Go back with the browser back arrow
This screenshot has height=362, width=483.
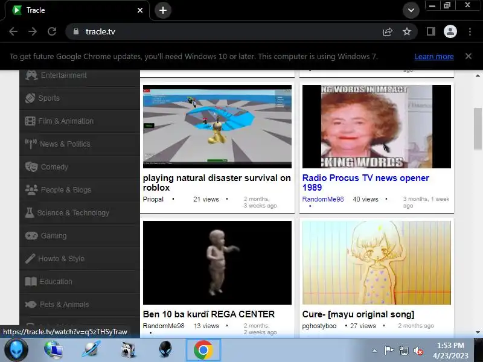pyautogui.click(x=13, y=31)
